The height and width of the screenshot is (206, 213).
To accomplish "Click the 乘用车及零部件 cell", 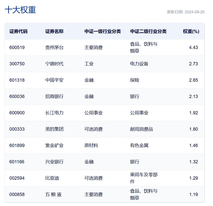I will (x=144, y=178).
